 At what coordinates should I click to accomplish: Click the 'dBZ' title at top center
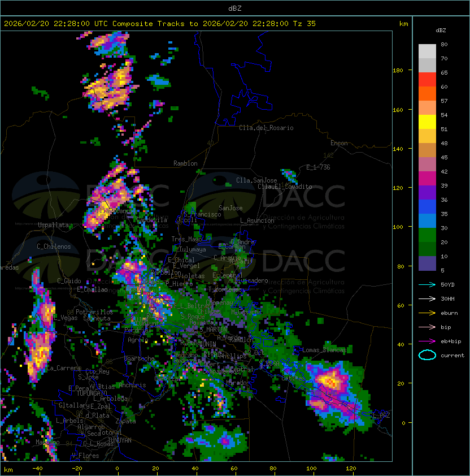(235, 8)
